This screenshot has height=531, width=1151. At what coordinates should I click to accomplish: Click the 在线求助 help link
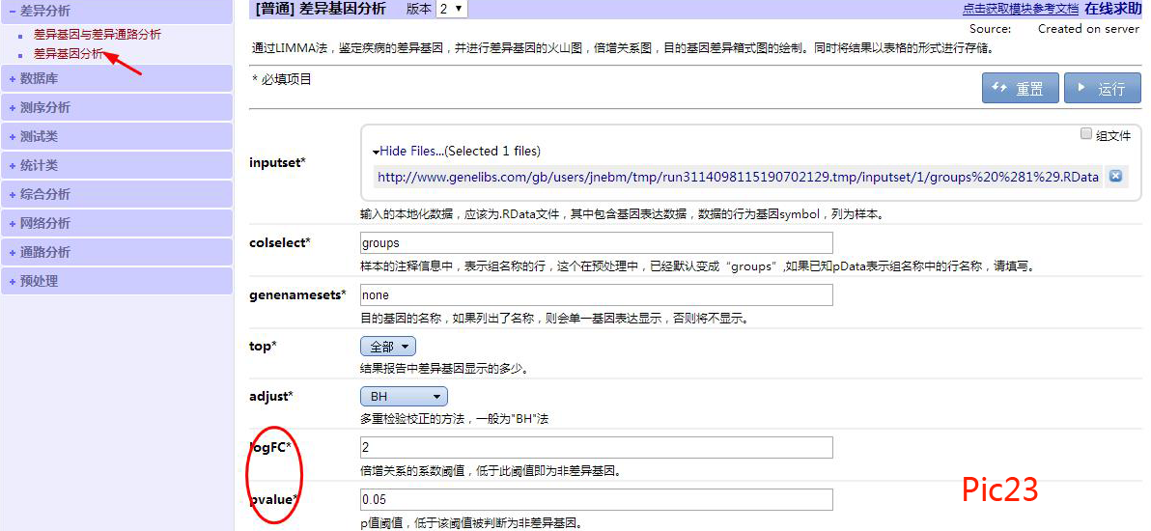tap(1111, 9)
